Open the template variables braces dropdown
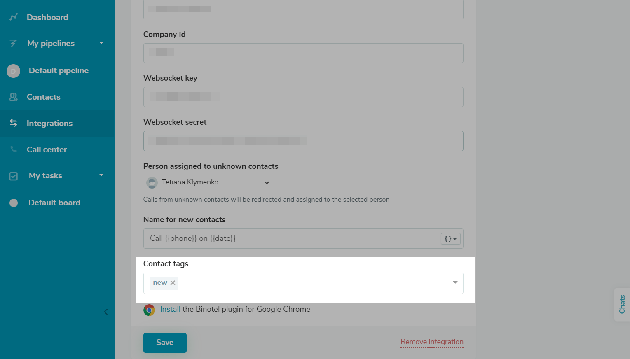The image size is (630, 359). [x=450, y=239]
